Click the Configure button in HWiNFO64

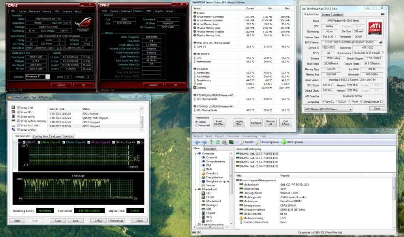pos(256,122)
